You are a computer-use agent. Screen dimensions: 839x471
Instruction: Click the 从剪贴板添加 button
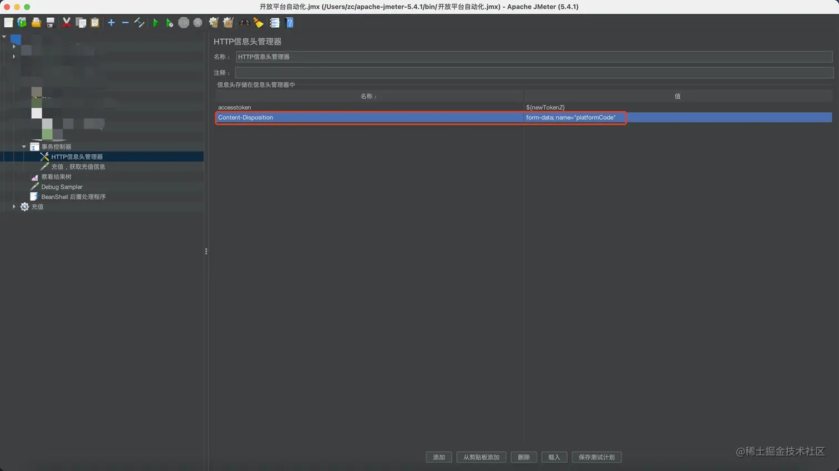[481, 457]
